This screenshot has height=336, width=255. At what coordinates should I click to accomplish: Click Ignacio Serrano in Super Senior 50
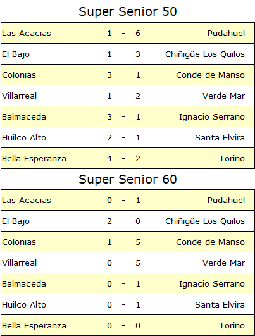coord(212,117)
